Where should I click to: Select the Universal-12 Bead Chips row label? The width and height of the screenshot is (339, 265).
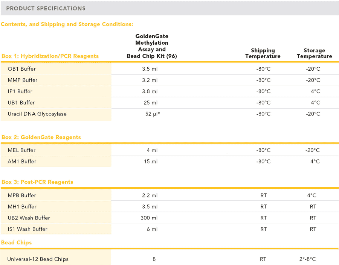coord(38,259)
